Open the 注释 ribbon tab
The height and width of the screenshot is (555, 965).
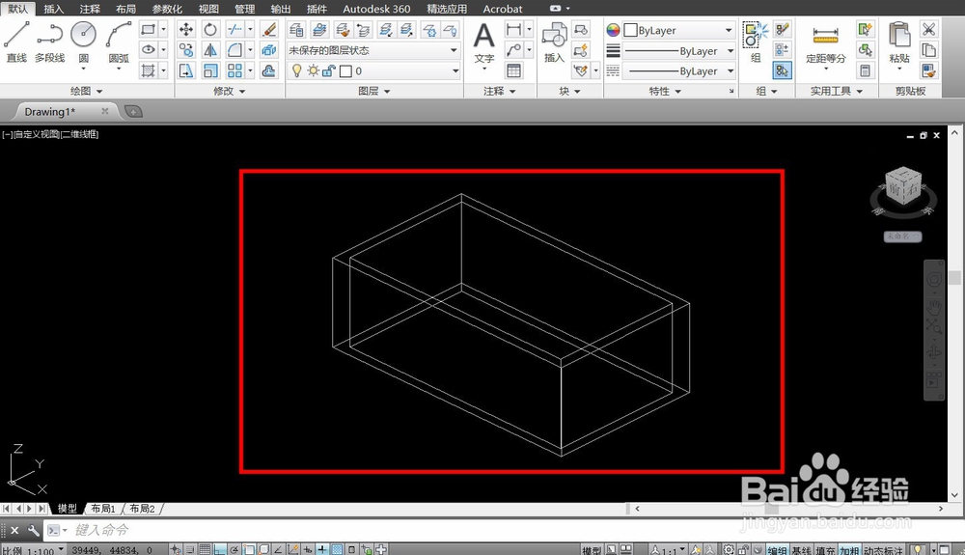[x=90, y=9]
